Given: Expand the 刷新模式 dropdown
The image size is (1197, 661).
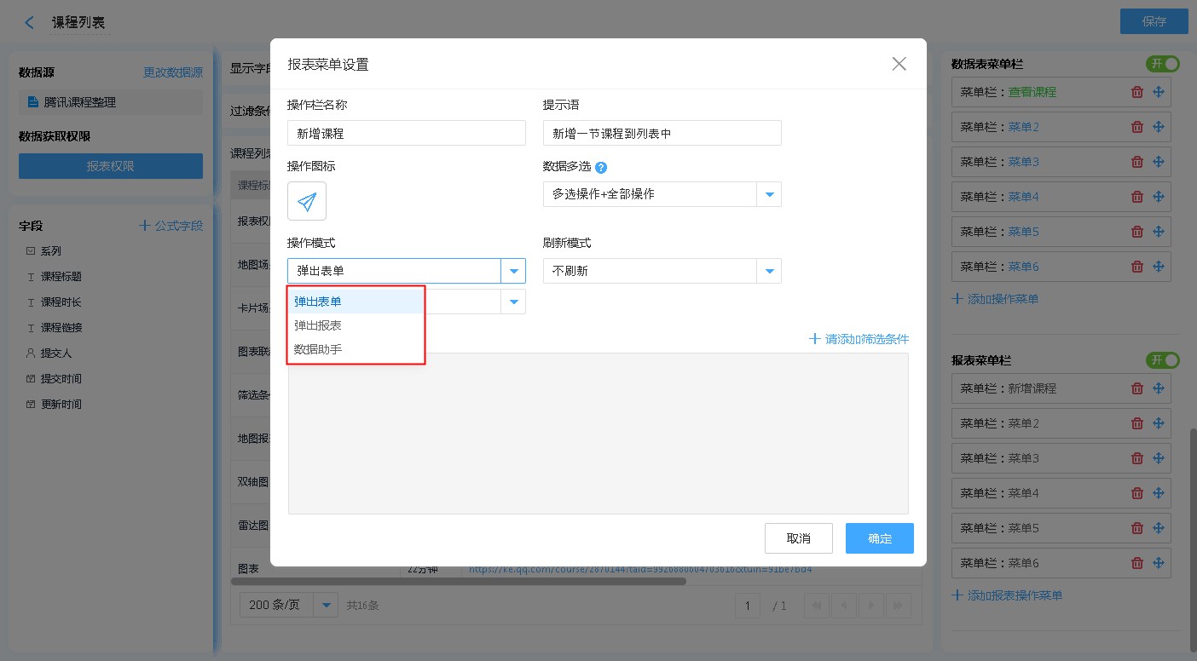Looking at the screenshot, I should pyautogui.click(x=769, y=271).
